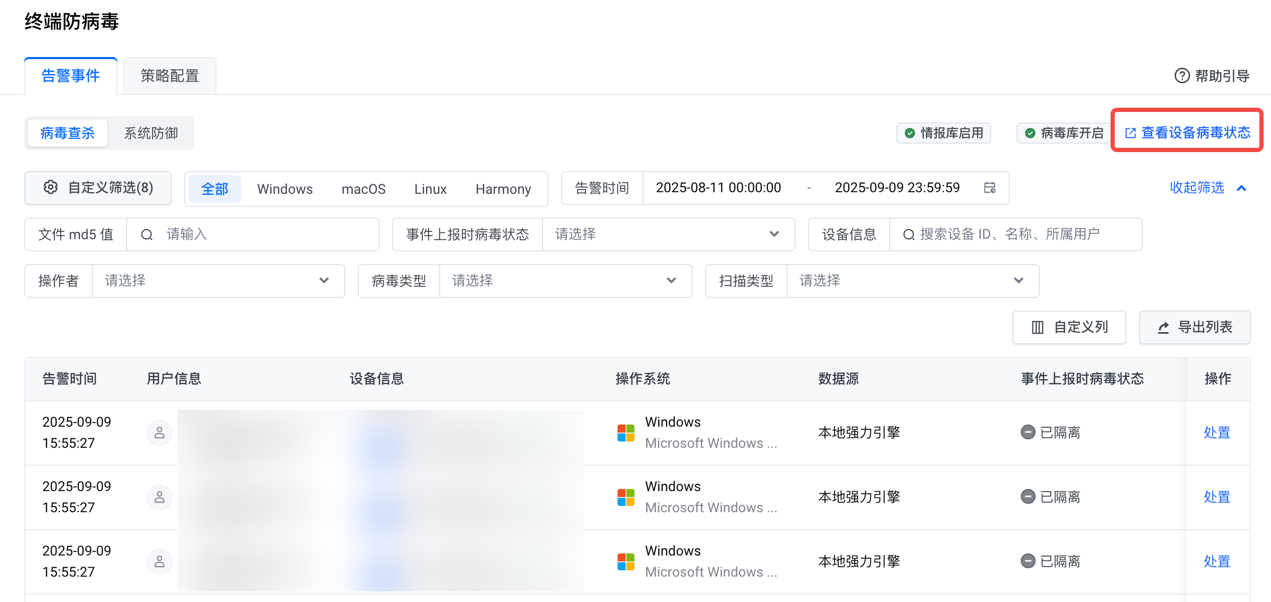Click the 病毒库开启 status badge
Viewport: 1271px width, 602px height.
pos(1064,133)
